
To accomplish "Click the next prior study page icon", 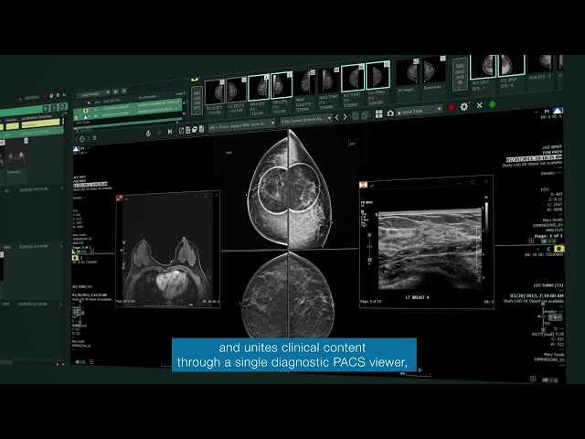I will [x=366, y=115].
